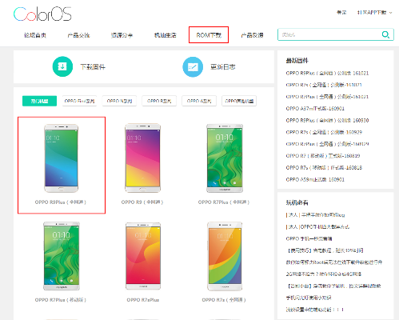Expand the APP下载 dropdown at top right
Viewport: 399px width, 320px height.
374,12
